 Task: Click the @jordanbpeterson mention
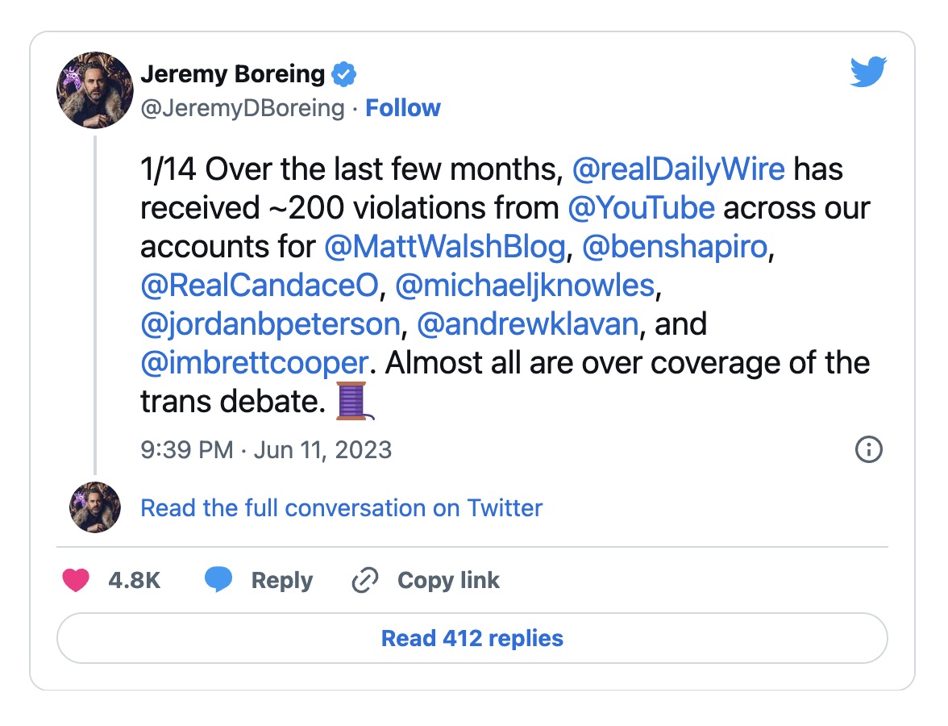click(x=271, y=324)
